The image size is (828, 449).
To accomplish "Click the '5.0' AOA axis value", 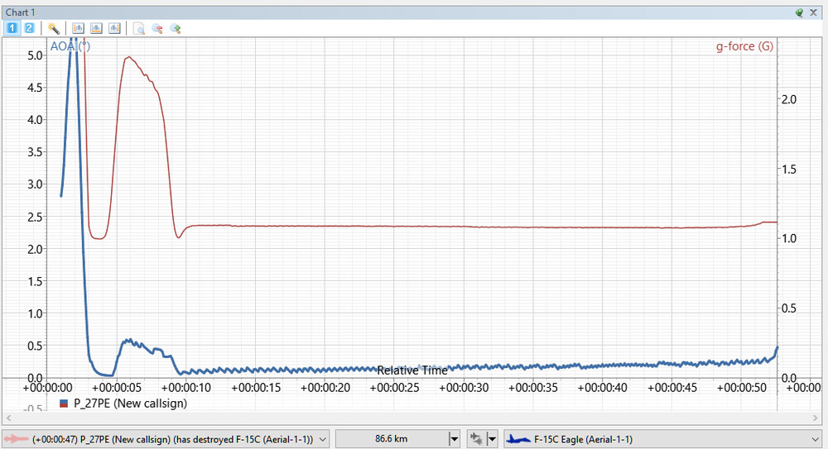I will (35, 55).
